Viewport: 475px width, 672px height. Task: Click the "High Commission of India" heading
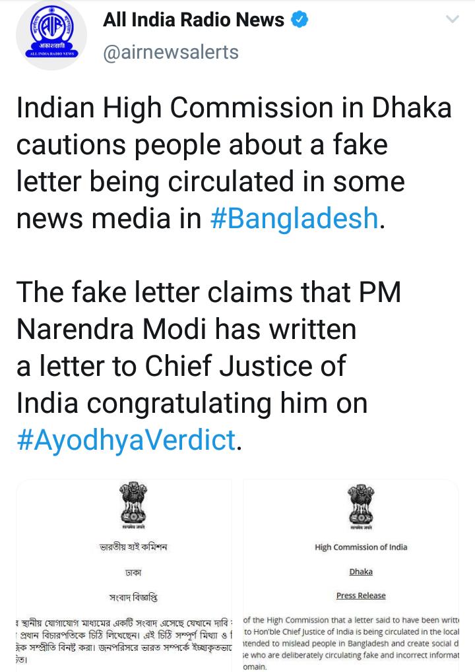click(x=361, y=547)
